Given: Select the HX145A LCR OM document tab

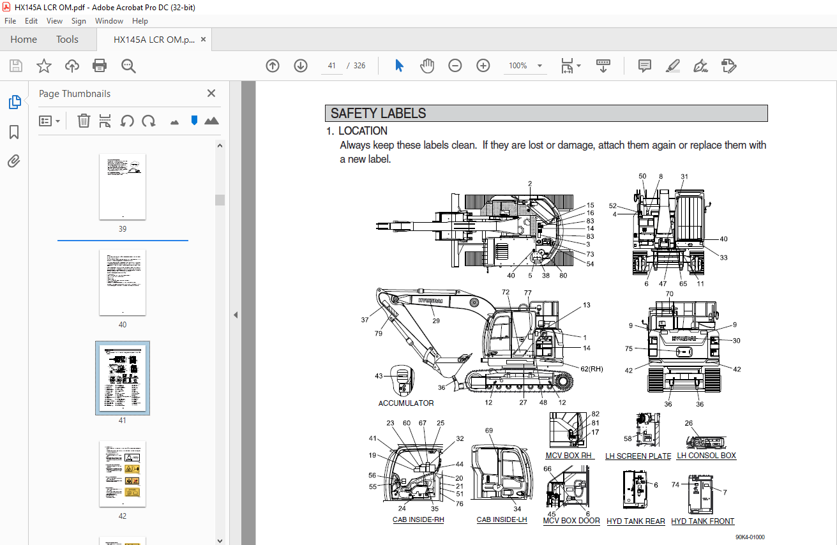Looking at the screenshot, I should coord(155,40).
